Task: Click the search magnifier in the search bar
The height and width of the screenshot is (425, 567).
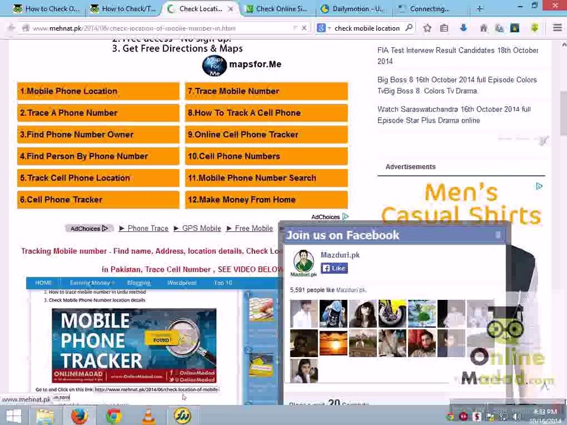Action: point(409,28)
